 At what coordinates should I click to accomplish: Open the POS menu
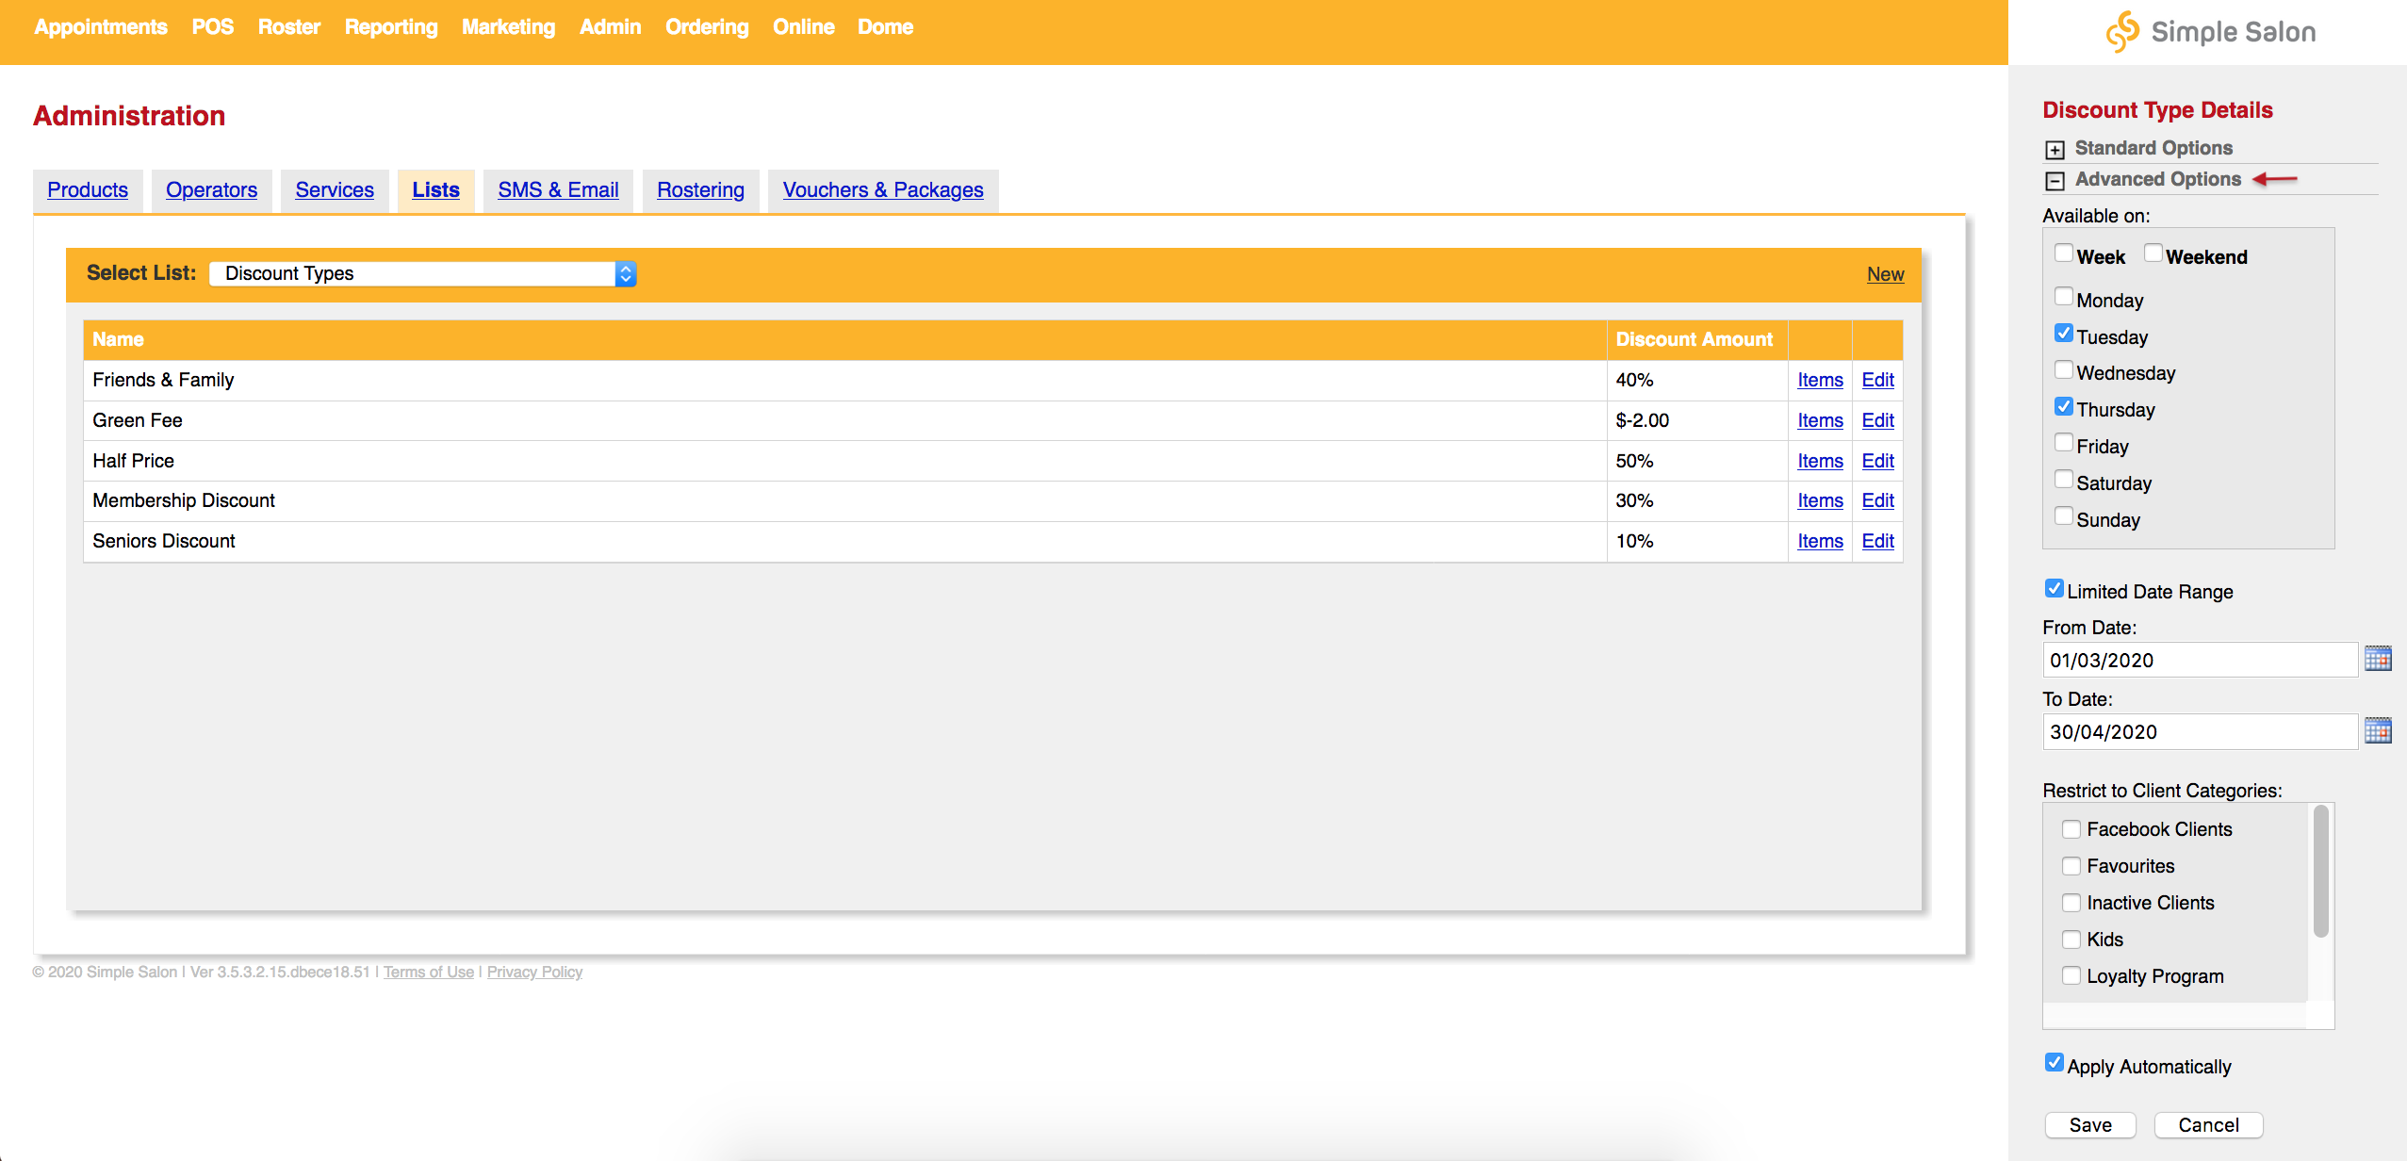click(x=213, y=26)
